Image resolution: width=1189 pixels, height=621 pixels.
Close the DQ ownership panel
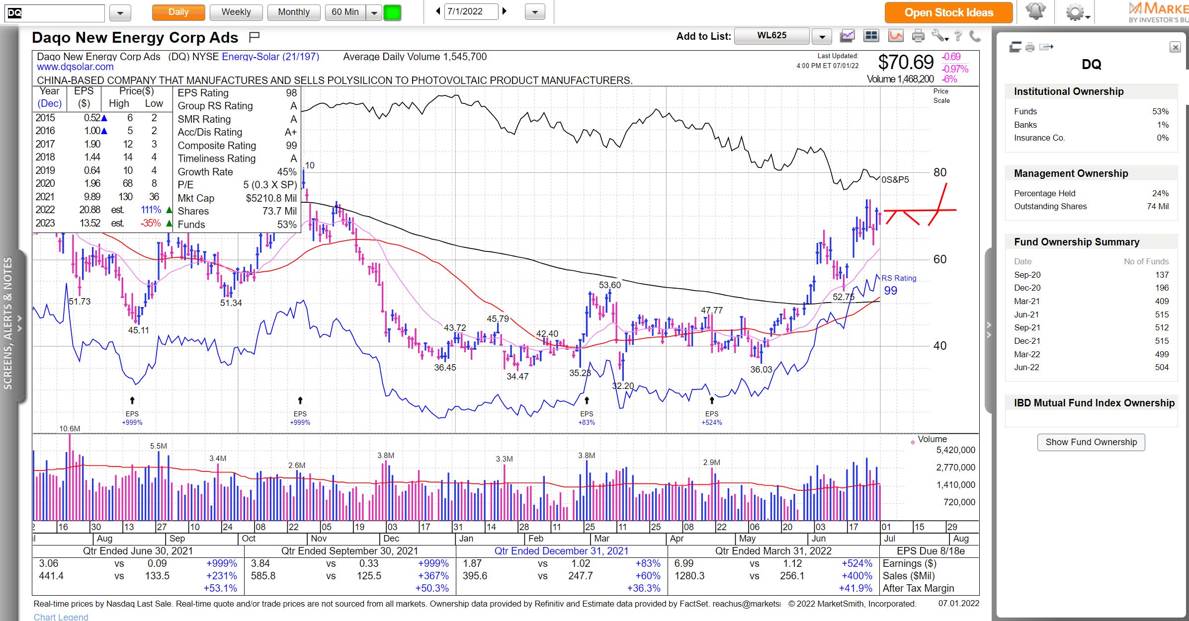point(1175,47)
